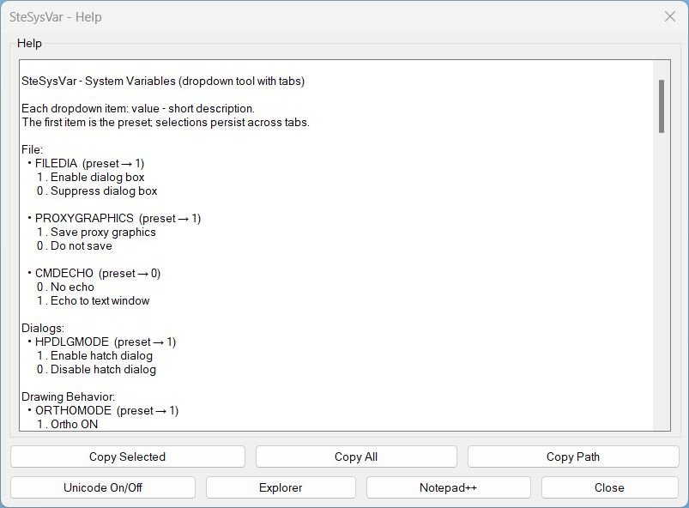The height and width of the screenshot is (508, 689).
Task: Toggle Unicode On/Off
Action: pyautogui.click(x=103, y=487)
